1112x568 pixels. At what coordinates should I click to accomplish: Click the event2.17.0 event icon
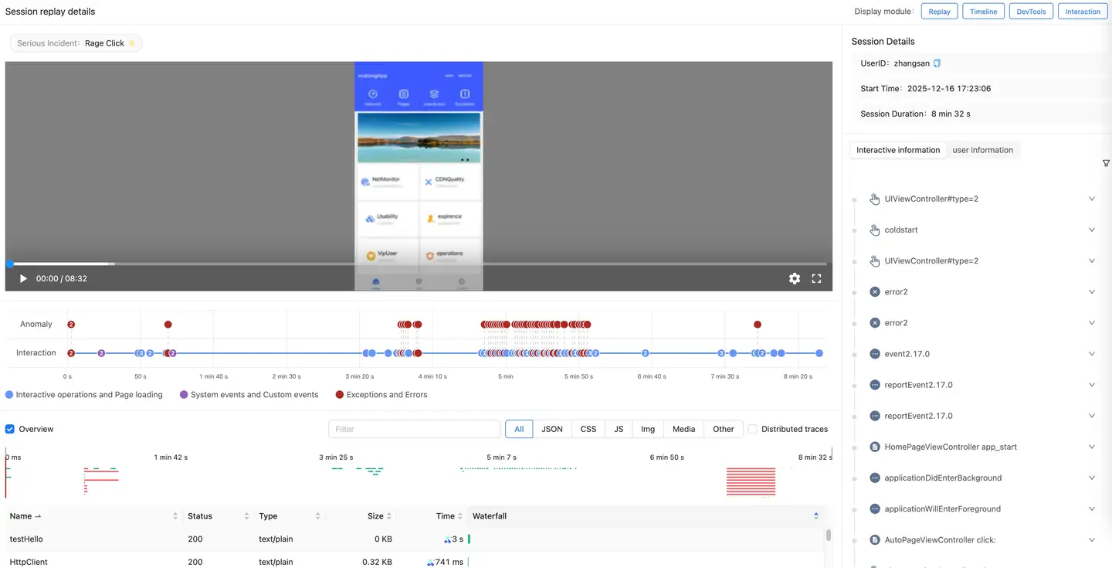[x=875, y=354]
